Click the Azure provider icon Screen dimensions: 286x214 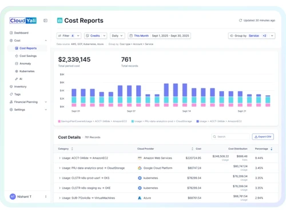(x=140, y=198)
